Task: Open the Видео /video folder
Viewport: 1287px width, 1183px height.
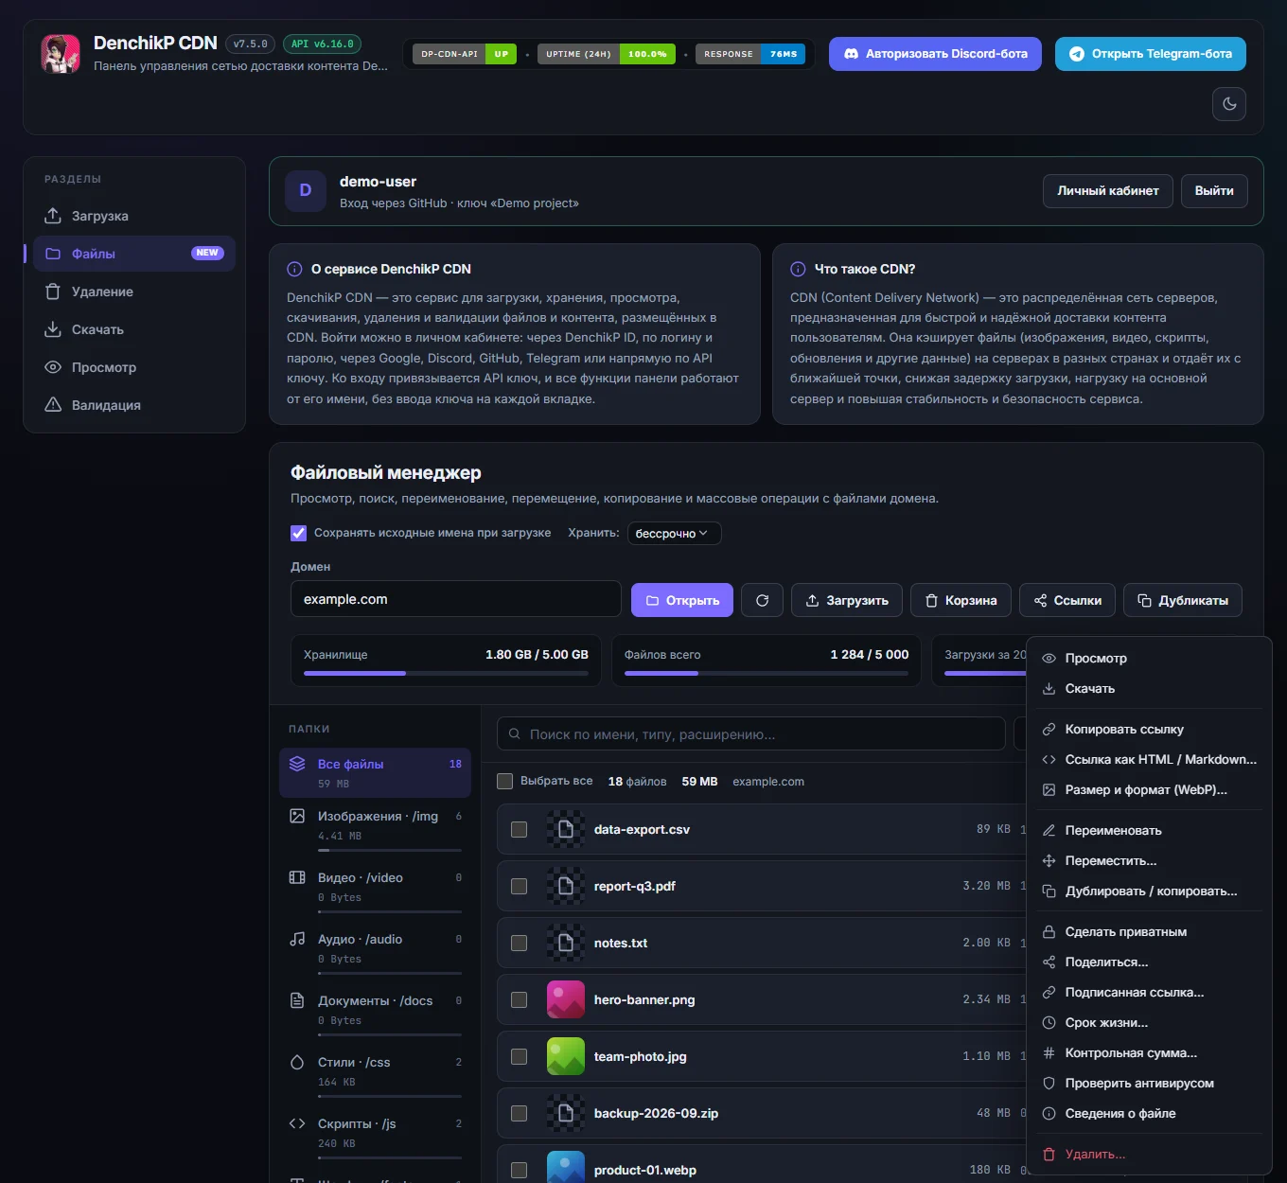Action: 376,887
